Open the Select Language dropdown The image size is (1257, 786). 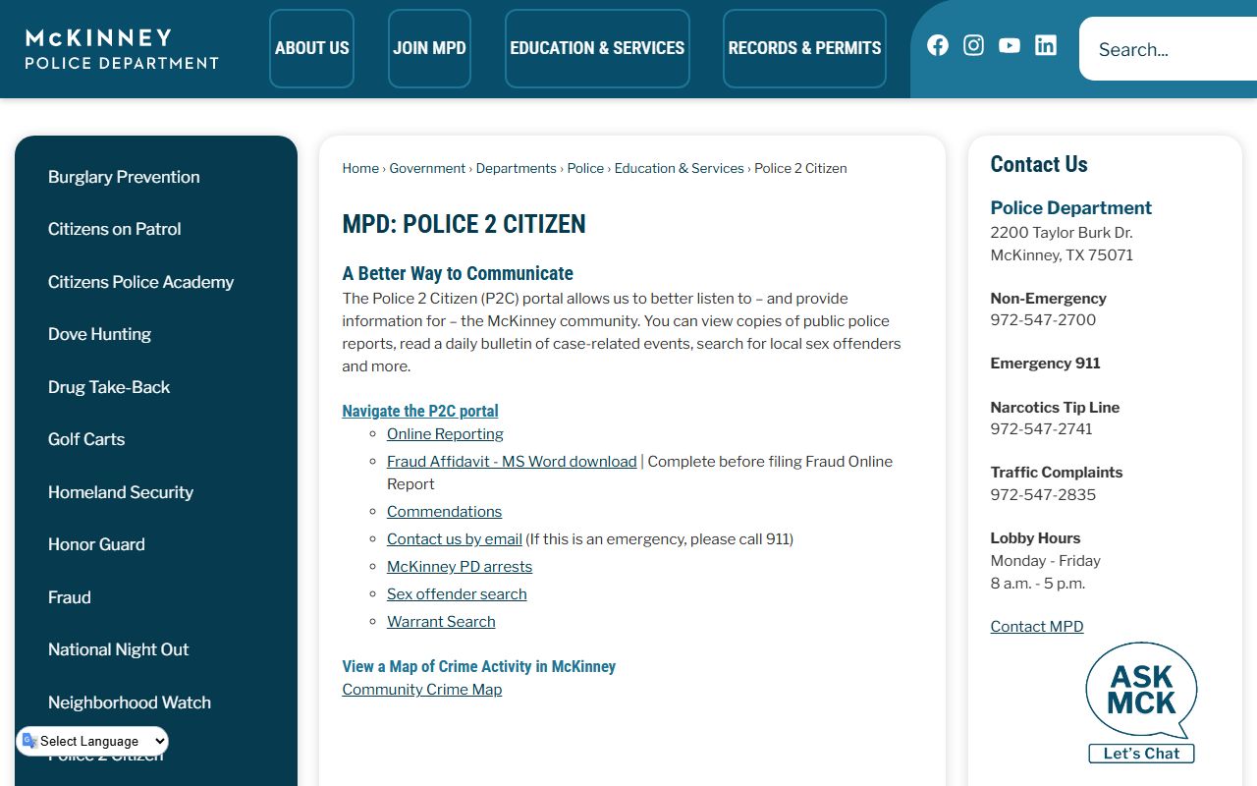(92, 741)
